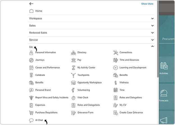Click the AI Chat bubble icon

tap(31, 120)
